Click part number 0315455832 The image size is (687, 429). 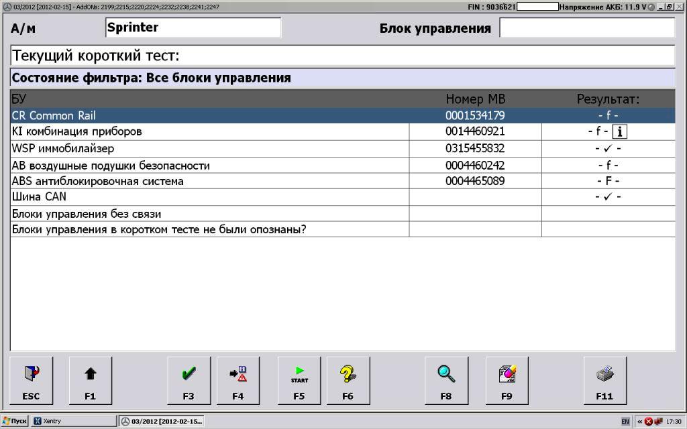476,148
